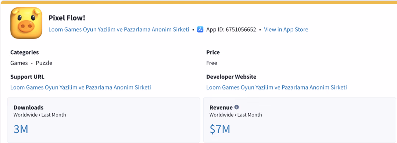Click the Puzzle subcategory text
The width and height of the screenshot is (397, 143).
pyautogui.click(x=44, y=63)
